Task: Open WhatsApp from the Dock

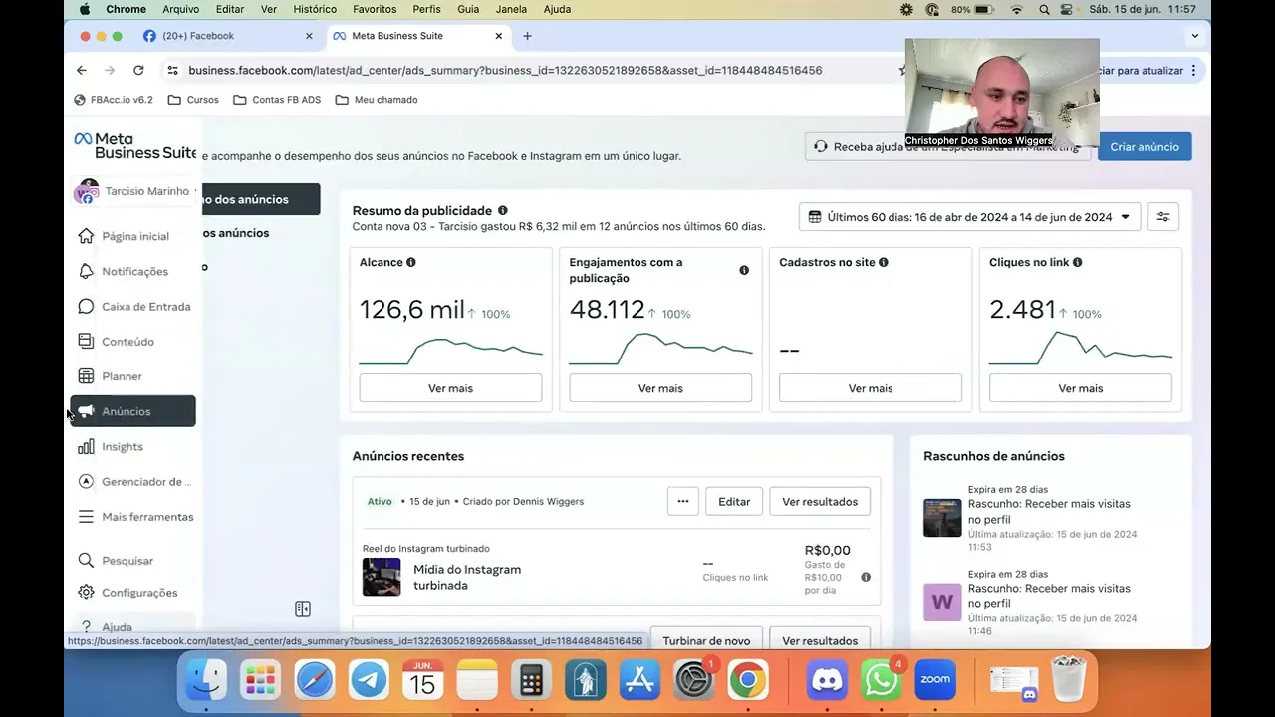Action: click(x=882, y=681)
